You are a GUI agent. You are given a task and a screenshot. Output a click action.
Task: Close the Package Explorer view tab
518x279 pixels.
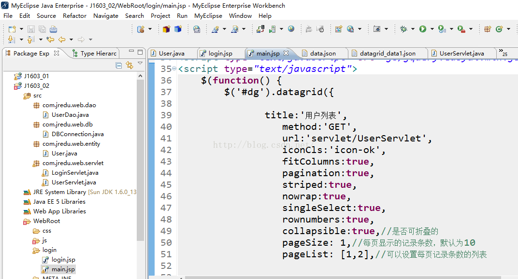(x=57, y=53)
